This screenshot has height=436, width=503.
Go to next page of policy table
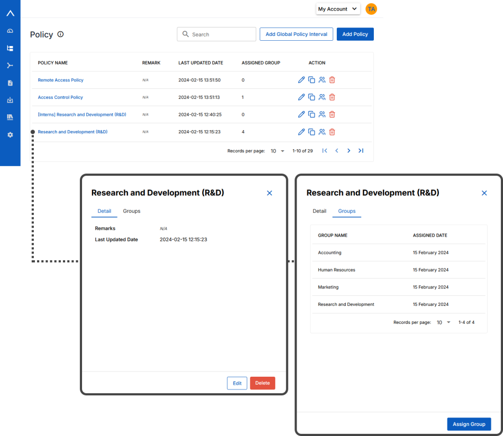point(348,151)
